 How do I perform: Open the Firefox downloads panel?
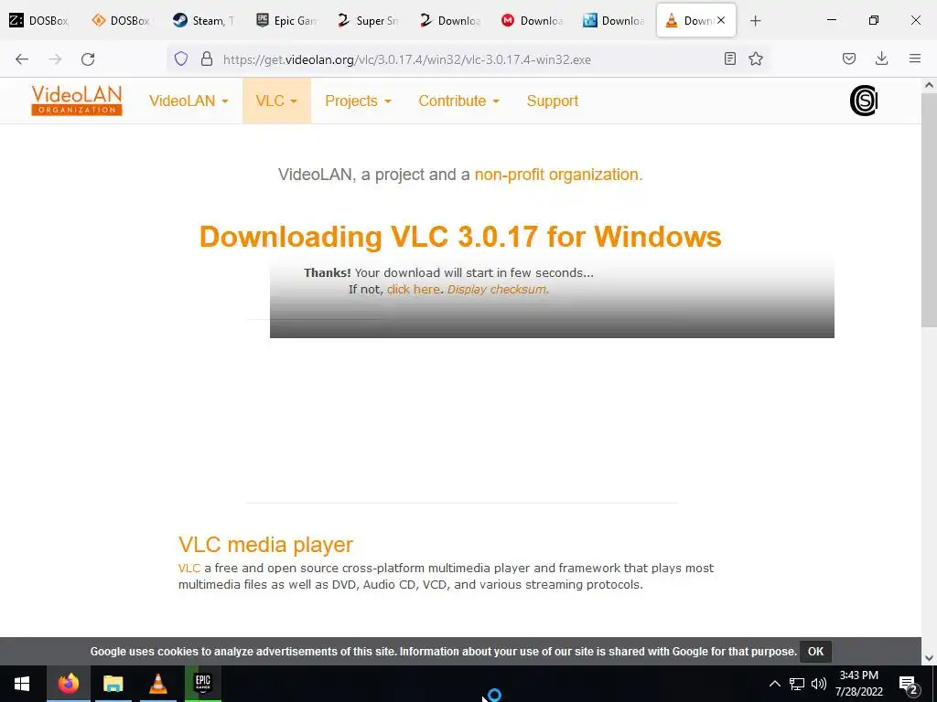881,58
